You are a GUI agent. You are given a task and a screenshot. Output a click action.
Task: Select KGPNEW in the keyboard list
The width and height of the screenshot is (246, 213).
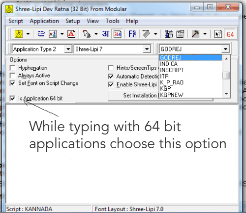190,95
